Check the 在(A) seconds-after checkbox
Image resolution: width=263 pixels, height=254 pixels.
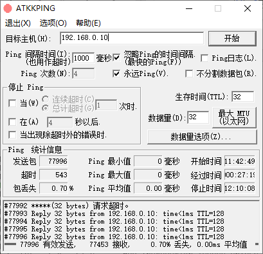point(12,122)
